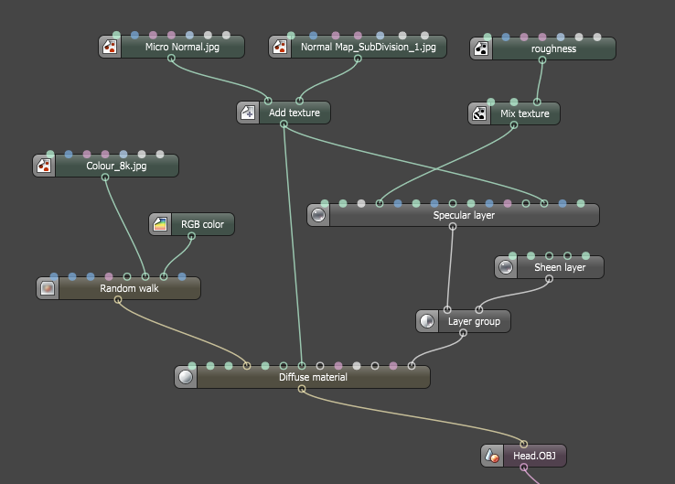Viewport: 675px width, 484px height.
Task: Click the Normal Map_SubDivision_1.jpg texture icon
Action: click(x=280, y=47)
